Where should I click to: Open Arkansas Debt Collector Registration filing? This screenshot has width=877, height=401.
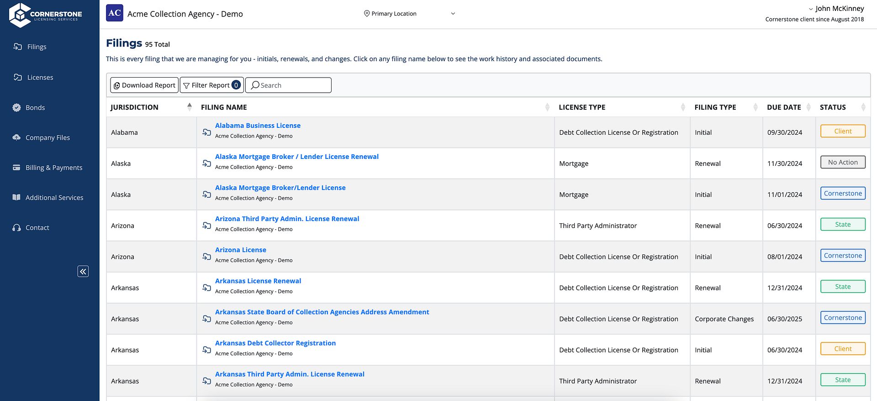[275, 343]
